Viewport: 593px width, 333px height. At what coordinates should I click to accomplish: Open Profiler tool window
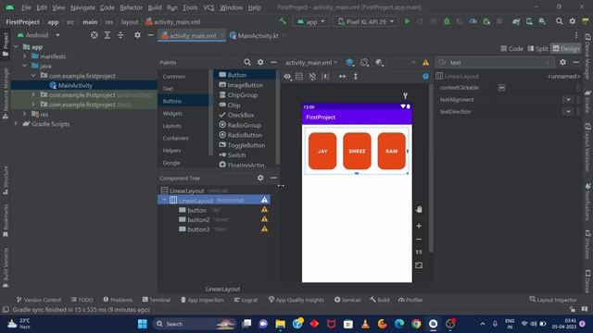pos(410,300)
